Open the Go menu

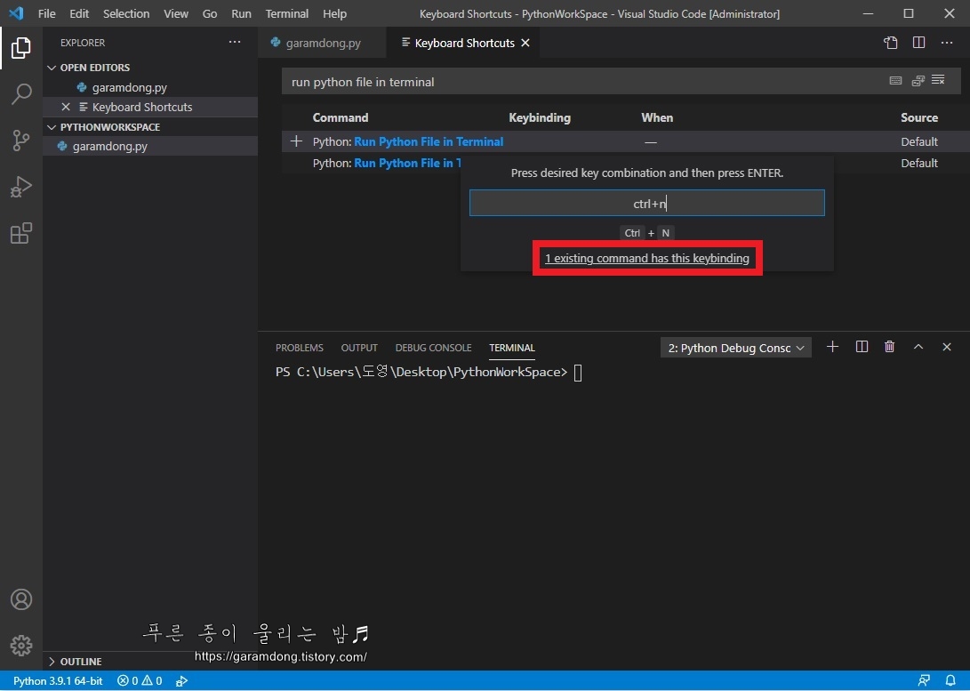210,13
